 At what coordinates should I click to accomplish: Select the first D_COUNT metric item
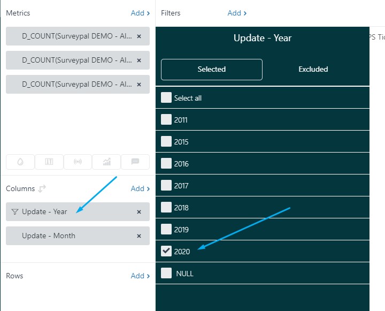coord(78,36)
